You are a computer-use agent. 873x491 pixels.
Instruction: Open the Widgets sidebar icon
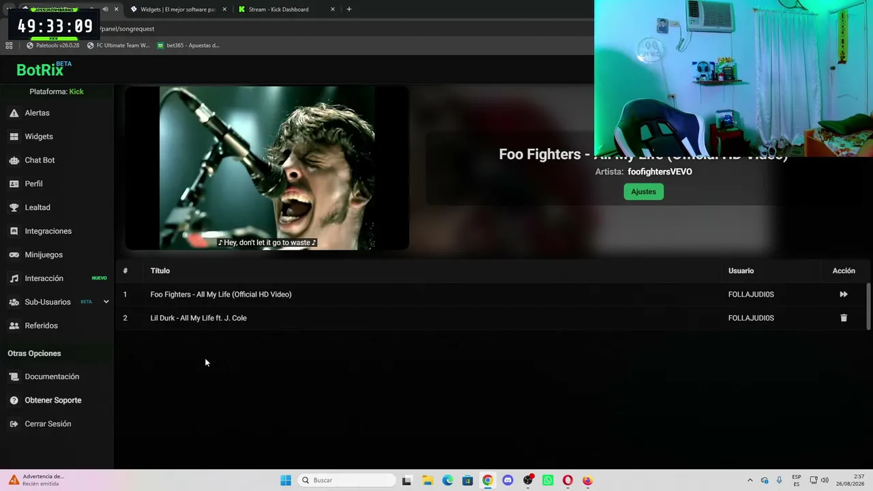[14, 136]
